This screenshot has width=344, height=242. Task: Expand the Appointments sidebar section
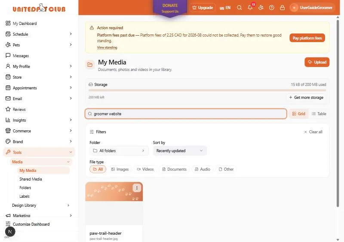(39, 88)
